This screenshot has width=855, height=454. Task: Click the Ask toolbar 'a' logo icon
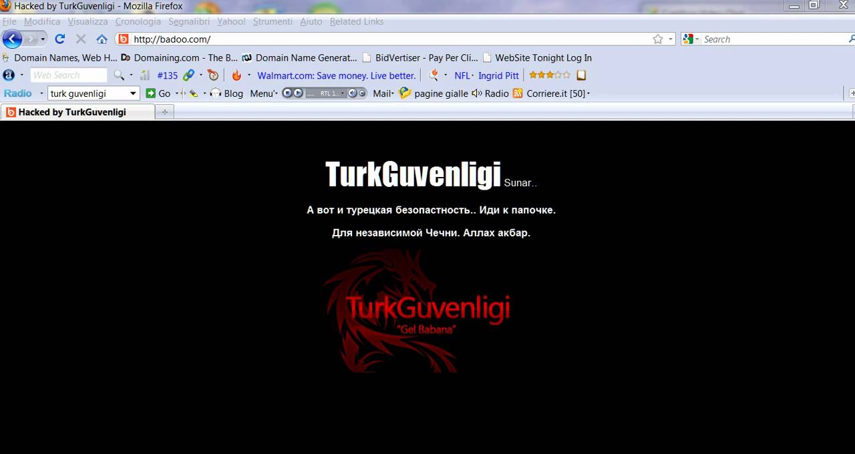(x=9, y=75)
